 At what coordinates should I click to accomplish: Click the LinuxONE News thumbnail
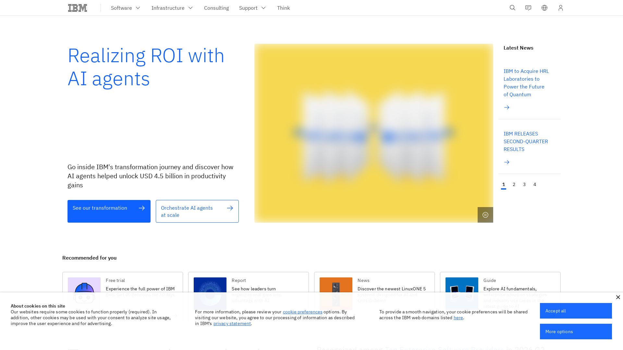[x=336, y=294]
